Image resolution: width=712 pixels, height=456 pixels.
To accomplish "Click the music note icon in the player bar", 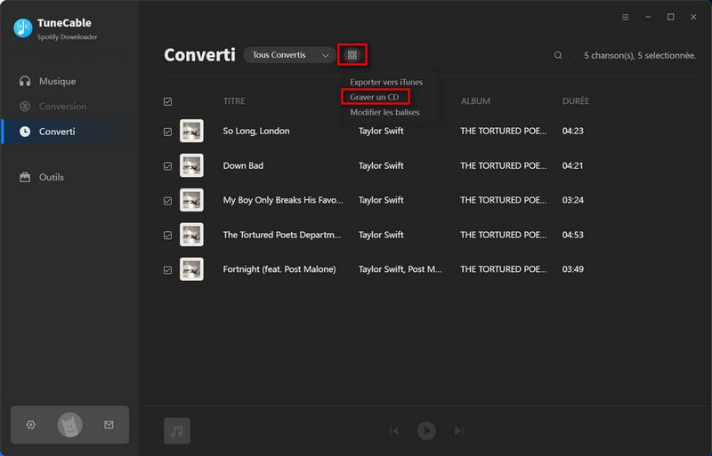I will point(177,431).
